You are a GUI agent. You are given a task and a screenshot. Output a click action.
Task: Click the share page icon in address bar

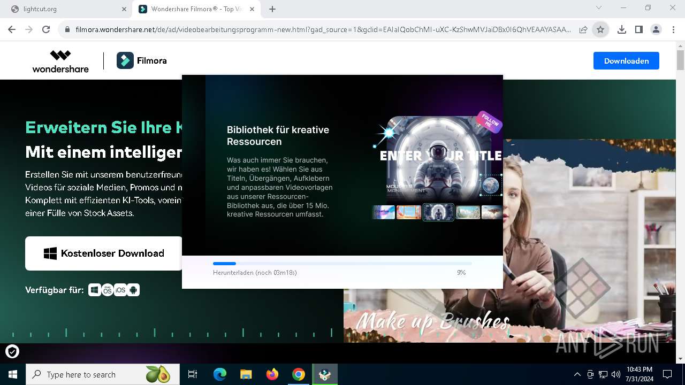click(583, 29)
